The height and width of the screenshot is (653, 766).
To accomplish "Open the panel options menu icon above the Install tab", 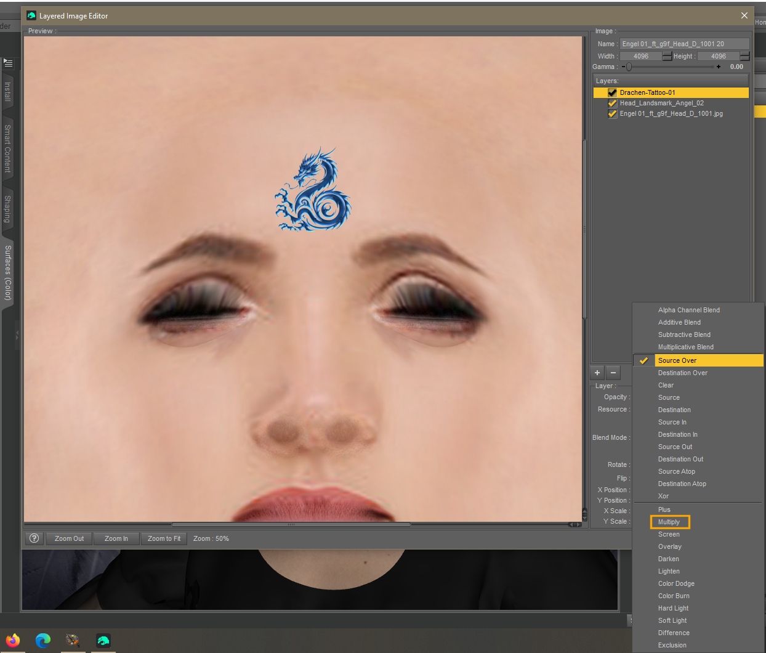I will pos(8,63).
